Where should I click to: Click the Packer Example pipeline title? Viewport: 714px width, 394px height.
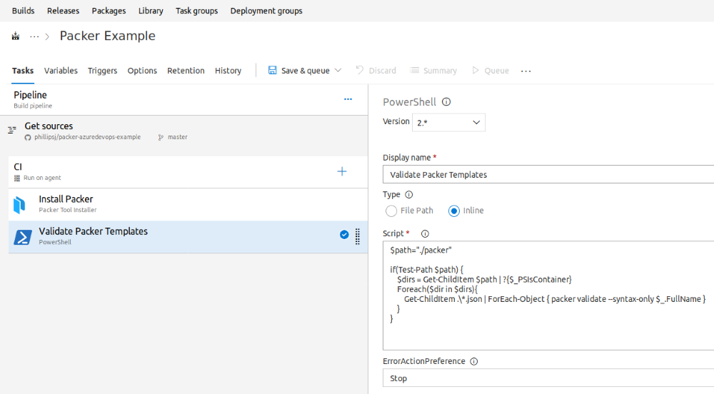[108, 36]
